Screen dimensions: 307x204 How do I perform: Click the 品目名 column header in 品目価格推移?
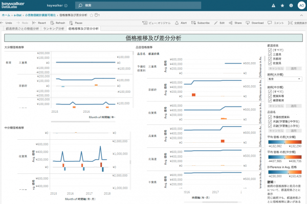point(141,54)
